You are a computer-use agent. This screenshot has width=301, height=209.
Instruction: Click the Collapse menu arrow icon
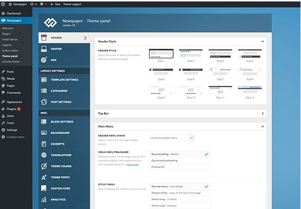(x=3, y=137)
